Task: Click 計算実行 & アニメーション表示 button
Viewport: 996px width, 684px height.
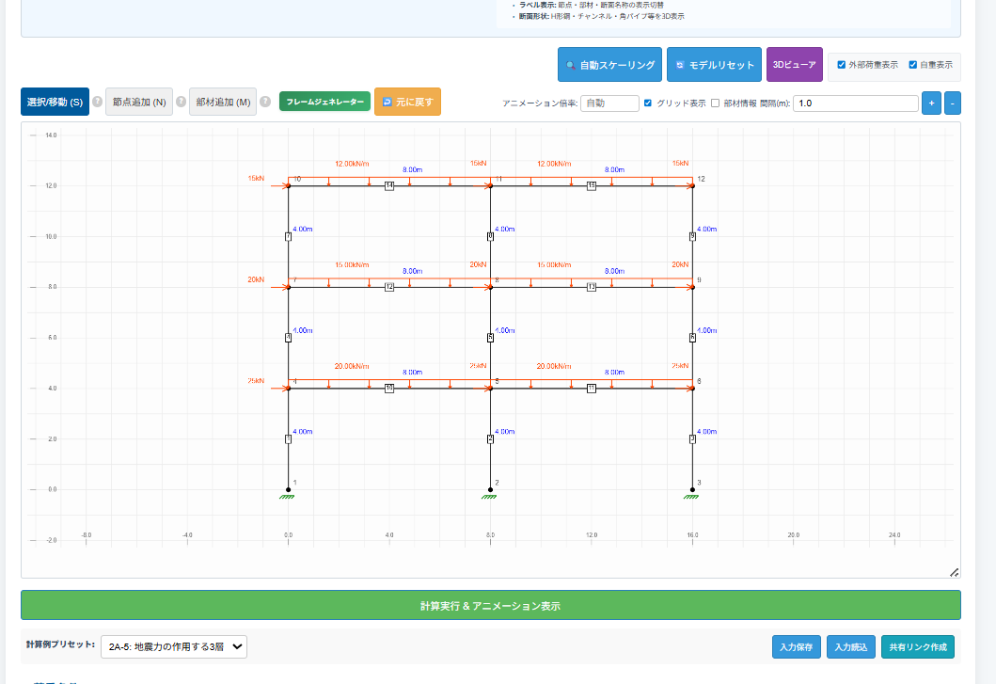Action: click(490, 606)
